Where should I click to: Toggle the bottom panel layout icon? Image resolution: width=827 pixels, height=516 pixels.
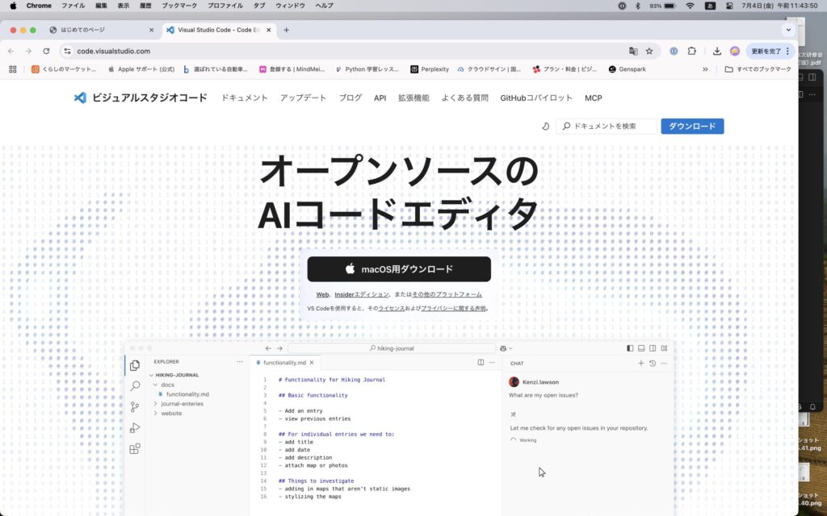(x=641, y=348)
